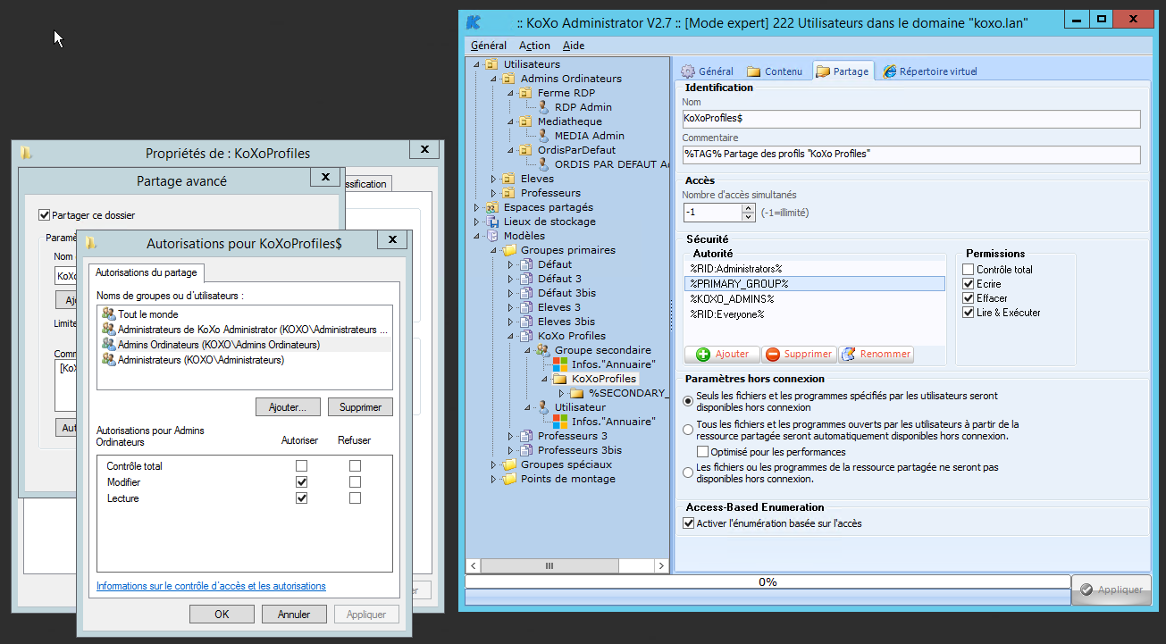This screenshot has width=1166, height=644.
Task: Switch to the Répertoire virtuel tab
Action: tap(930, 71)
